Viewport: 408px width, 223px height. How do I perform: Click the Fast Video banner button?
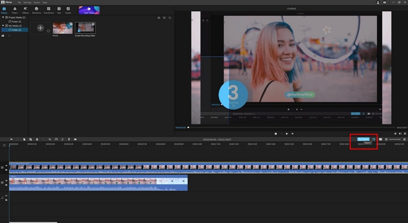tap(89, 10)
